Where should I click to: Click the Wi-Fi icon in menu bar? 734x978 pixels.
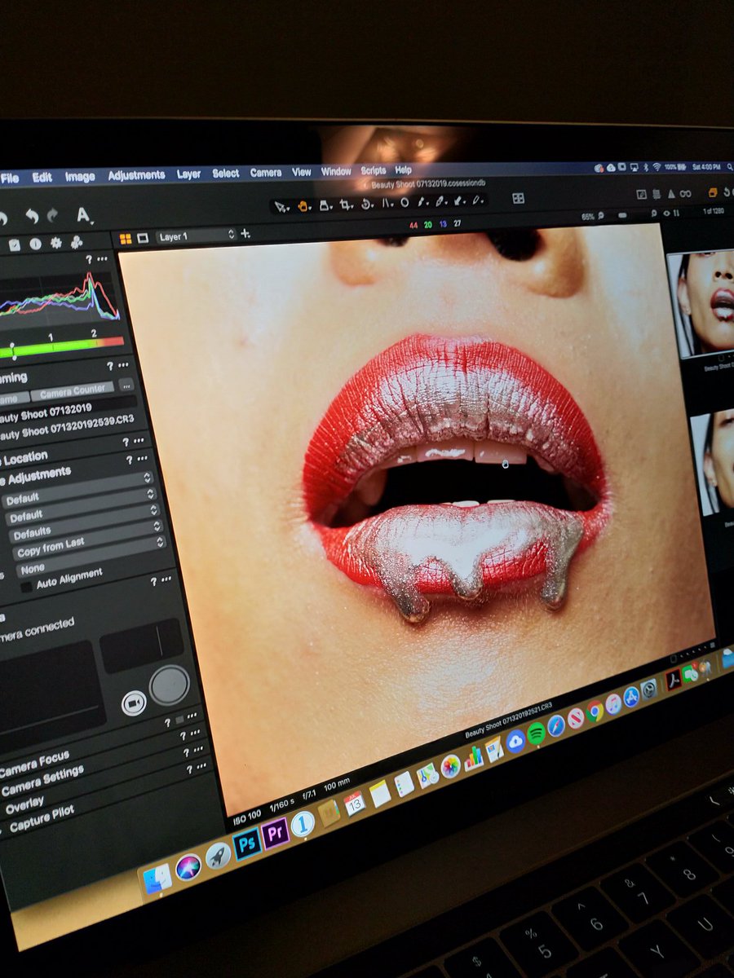[x=657, y=167]
